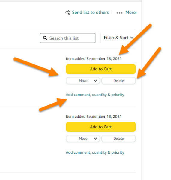Click first Item added September 13, 2021 text

click(x=94, y=59)
